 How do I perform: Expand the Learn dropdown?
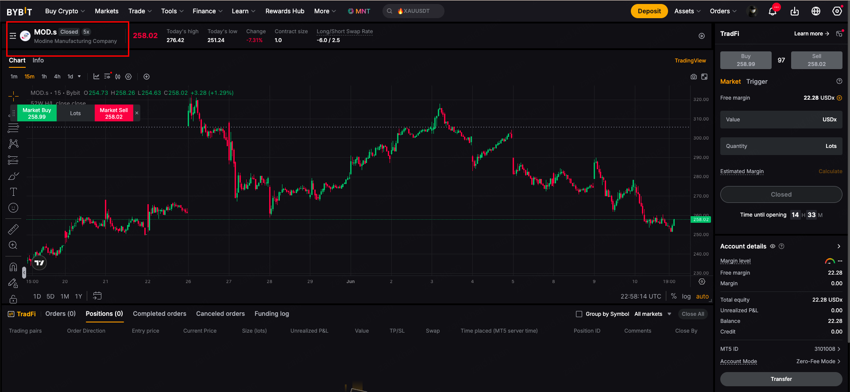(243, 11)
